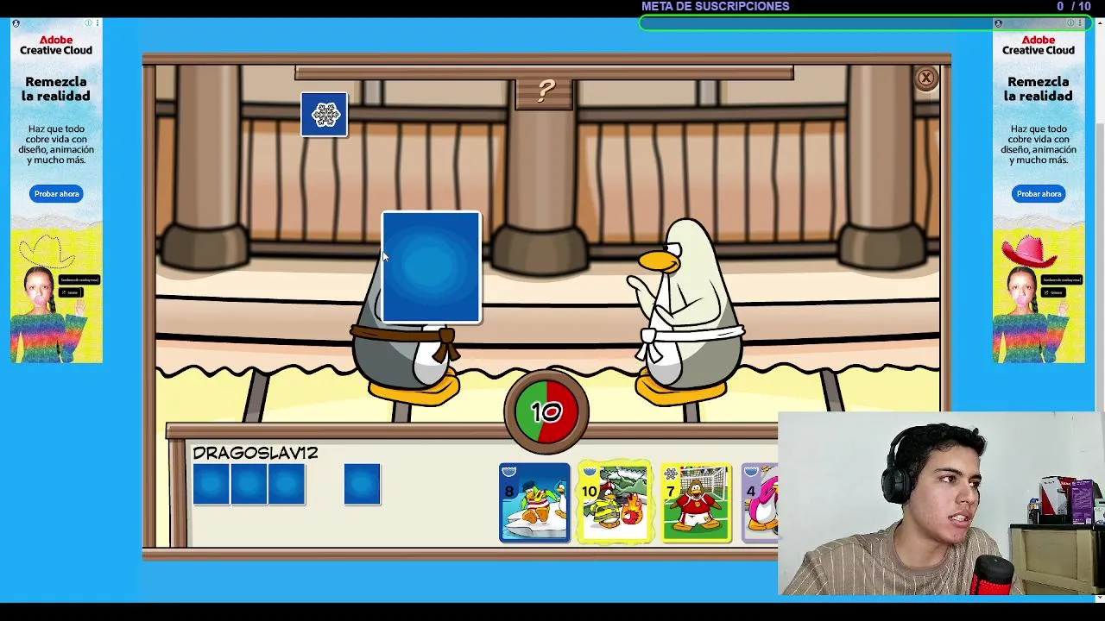The height and width of the screenshot is (621, 1105).
Task: Click the streamer webcam overlay
Action: pos(941,503)
